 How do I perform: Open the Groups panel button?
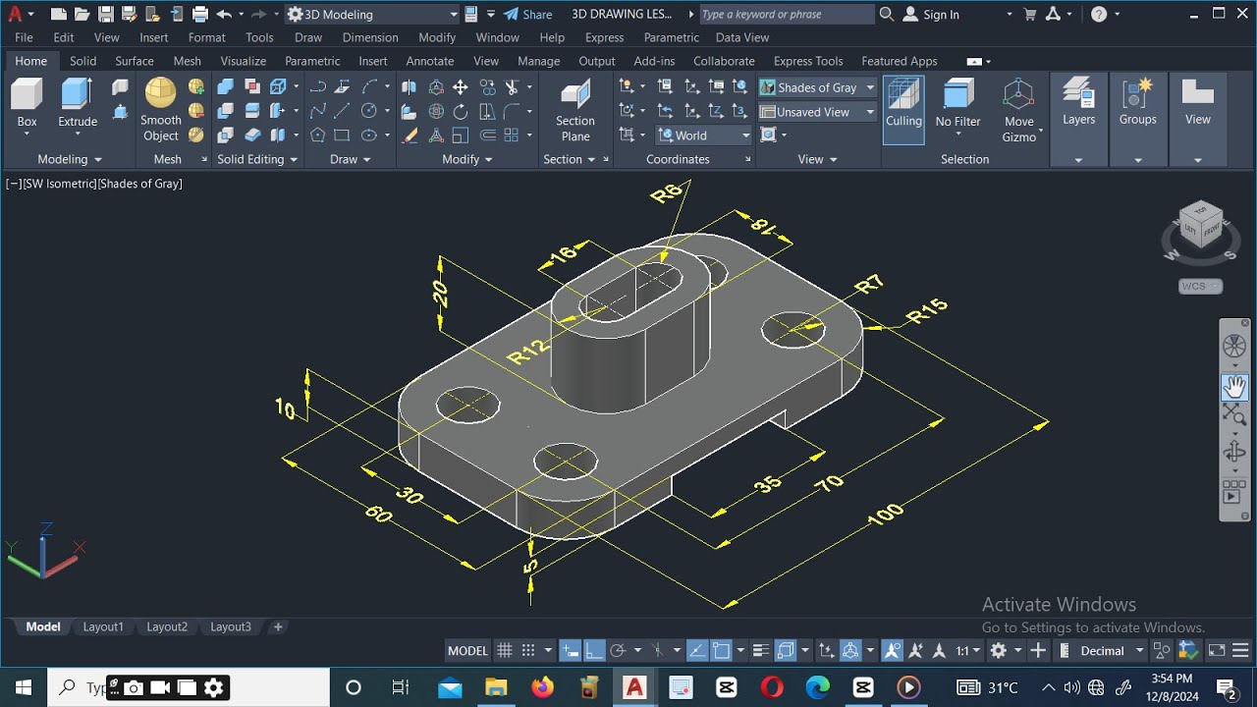1137,103
